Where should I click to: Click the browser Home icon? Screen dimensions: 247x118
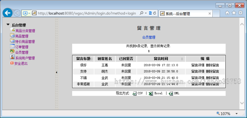[227, 13]
